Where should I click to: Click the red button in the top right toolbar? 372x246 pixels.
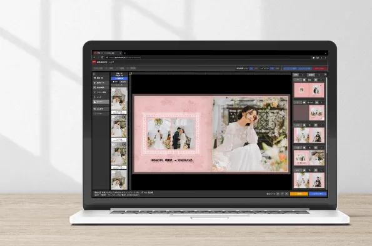pos(319,69)
